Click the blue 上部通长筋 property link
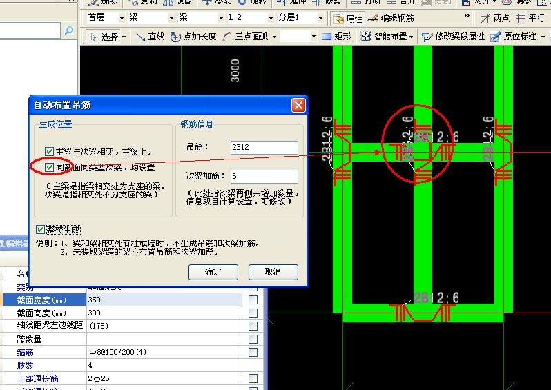 37,378
